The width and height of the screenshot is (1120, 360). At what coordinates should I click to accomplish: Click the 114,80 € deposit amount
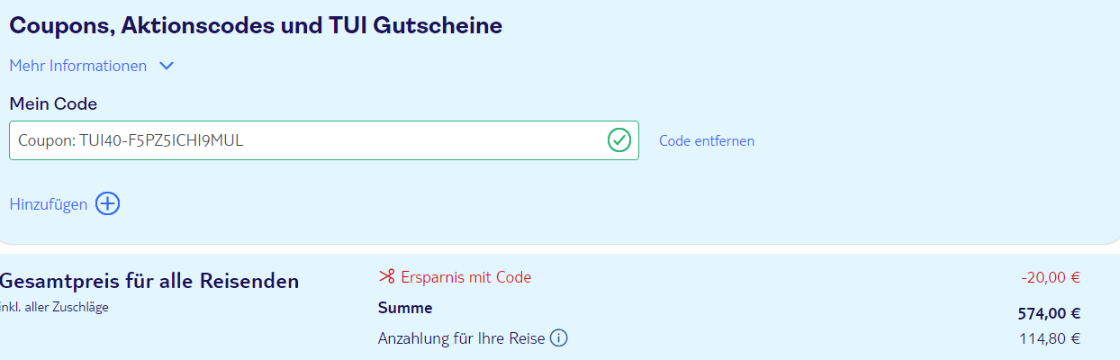[1050, 338]
